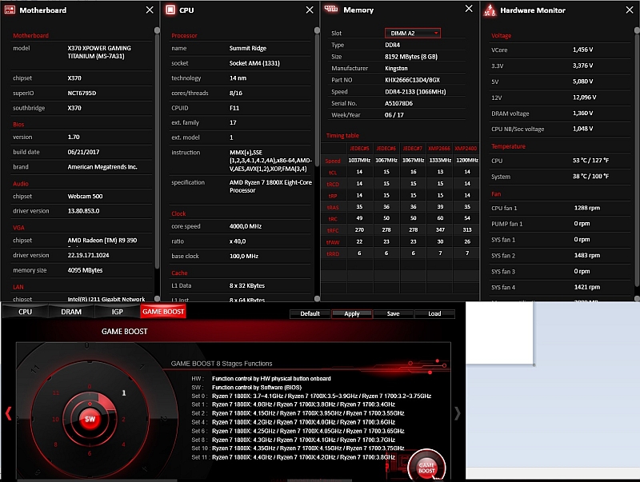This screenshot has height=482, width=640.
Task: Click the Summit Ridge processor name
Action: point(248,48)
